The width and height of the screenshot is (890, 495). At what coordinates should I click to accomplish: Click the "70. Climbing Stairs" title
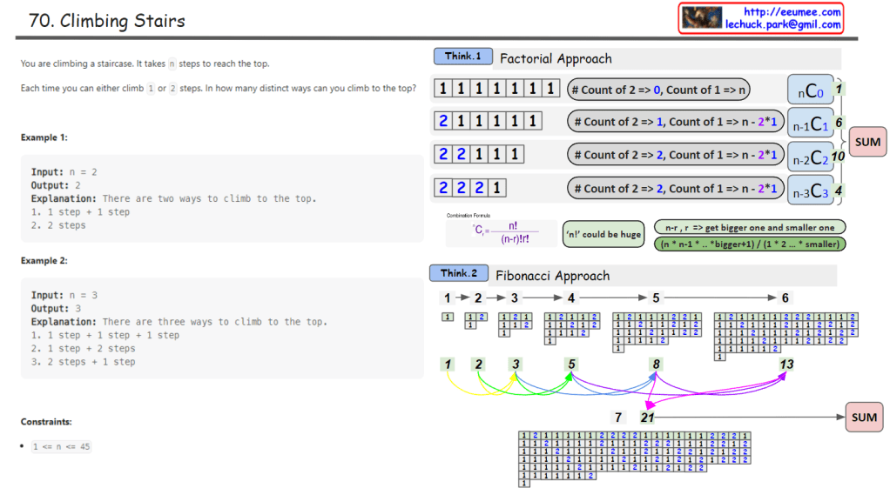(x=107, y=21)
